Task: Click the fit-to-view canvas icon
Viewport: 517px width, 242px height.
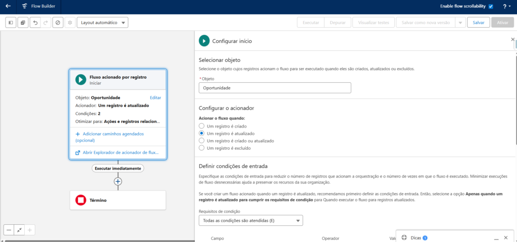Action: pos(19,230)
